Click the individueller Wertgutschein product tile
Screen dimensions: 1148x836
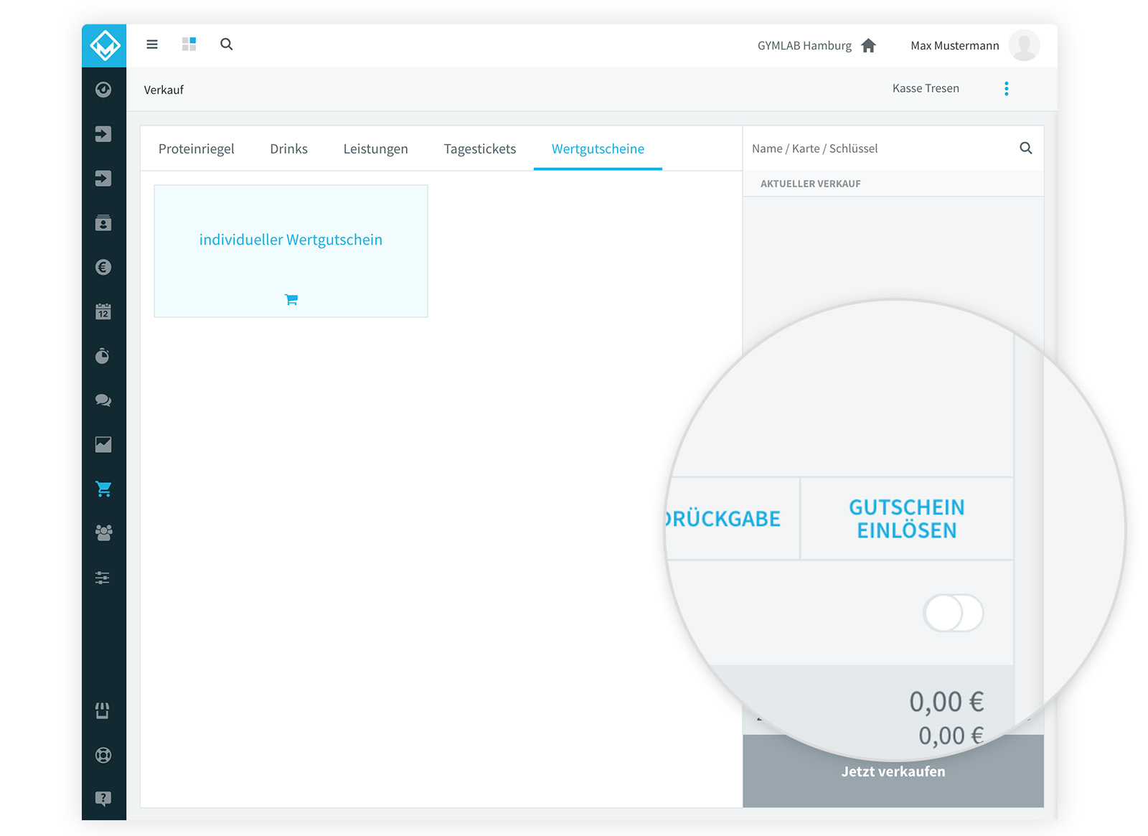[x=291, y=251]
